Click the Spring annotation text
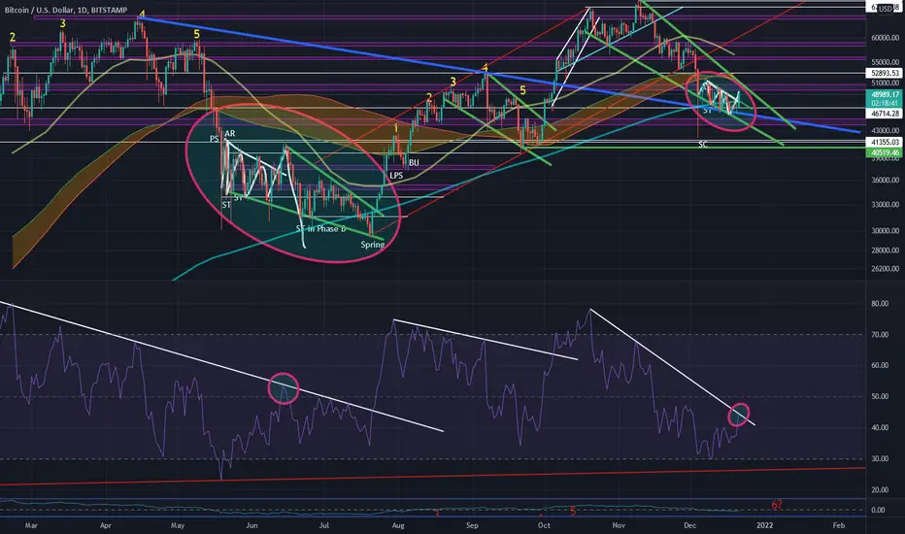 click(372, 245)
